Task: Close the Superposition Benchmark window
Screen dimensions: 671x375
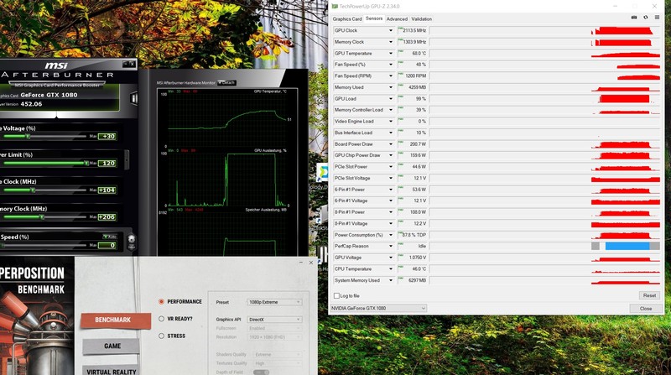Action: pyautogui.click(x=311, y=263)
